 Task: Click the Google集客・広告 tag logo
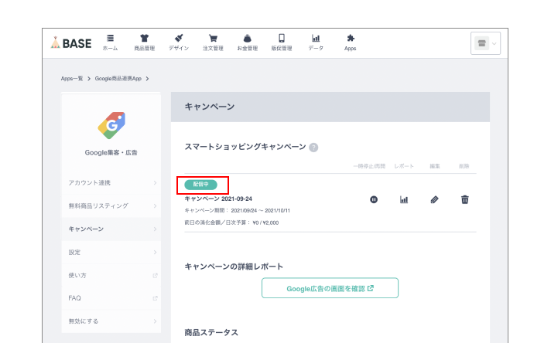tap(111, 125)
